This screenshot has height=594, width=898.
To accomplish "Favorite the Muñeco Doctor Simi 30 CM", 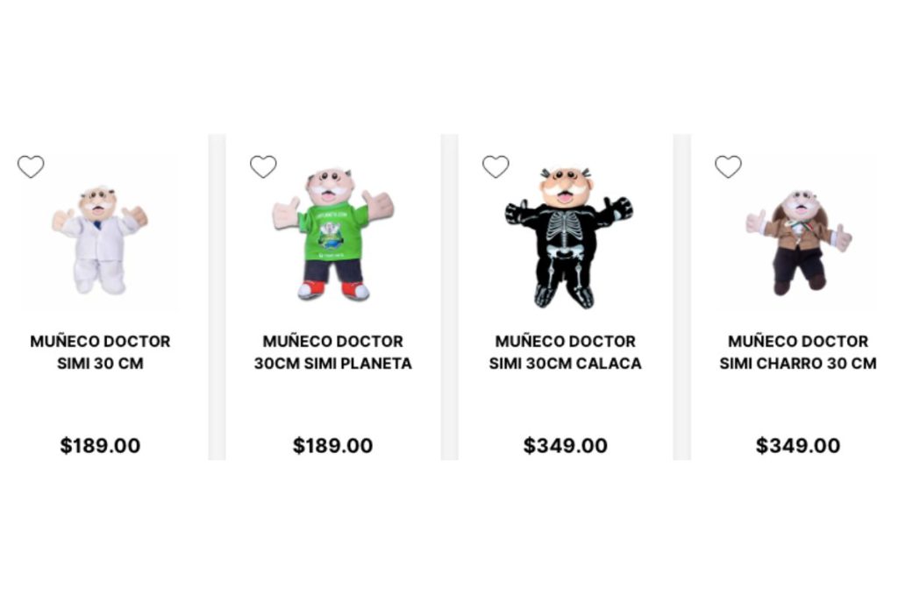I will click(x=31, y=166).
